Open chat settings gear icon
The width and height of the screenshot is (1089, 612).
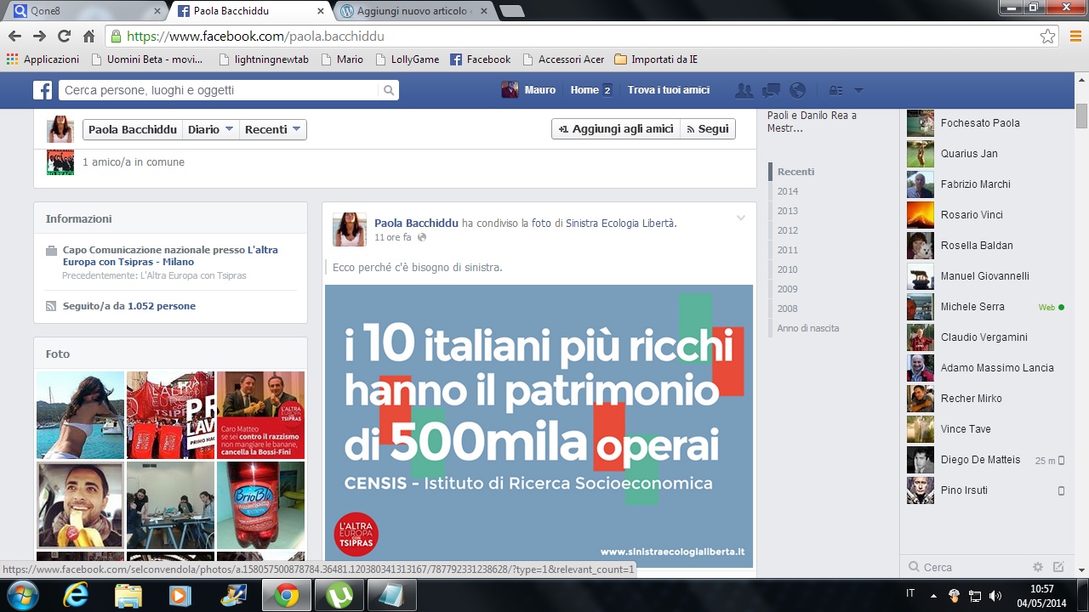(1037, 567)
